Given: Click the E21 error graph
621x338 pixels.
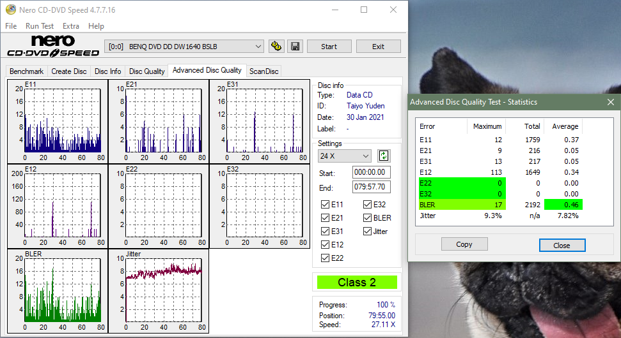Looking at the screenshot, I should point(159,122).
